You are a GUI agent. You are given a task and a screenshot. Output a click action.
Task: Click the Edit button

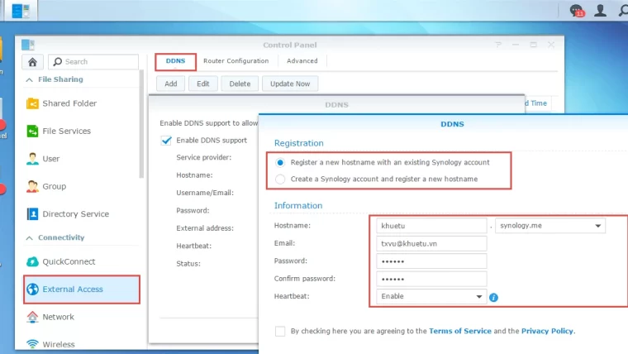[x=203, y=84]
